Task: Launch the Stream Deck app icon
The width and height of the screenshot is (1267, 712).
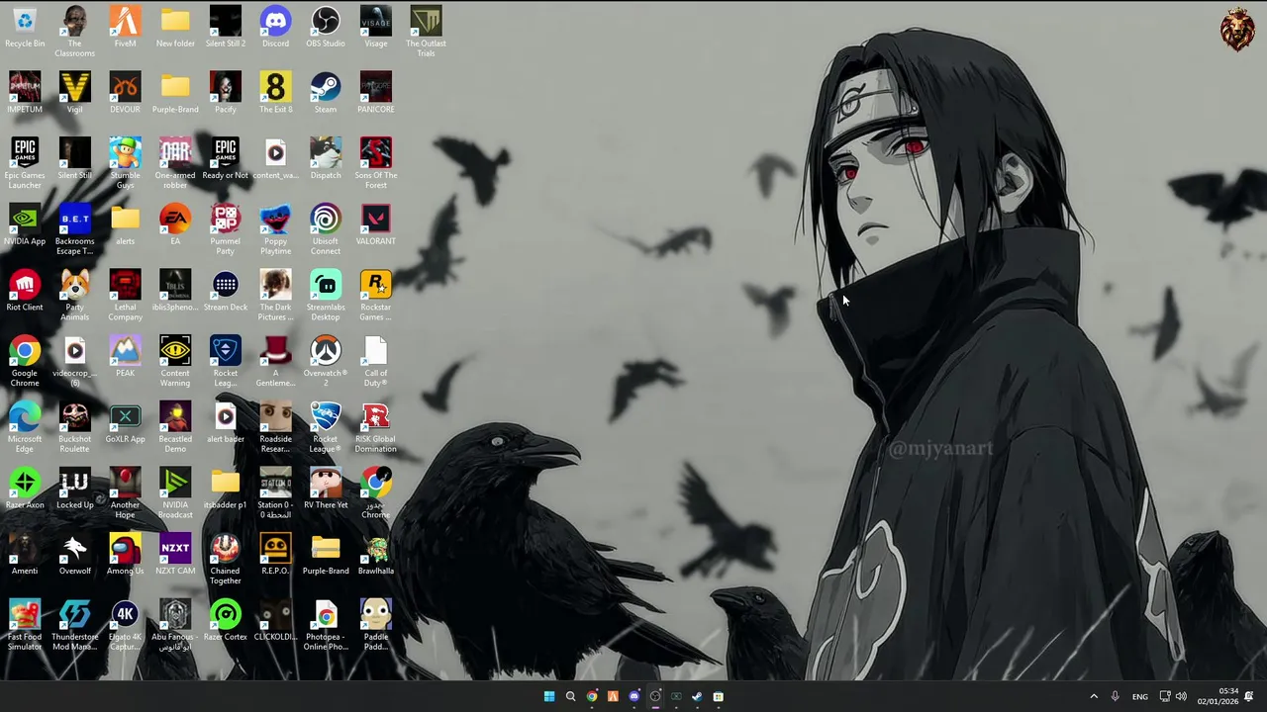Action: pos(226,291)
